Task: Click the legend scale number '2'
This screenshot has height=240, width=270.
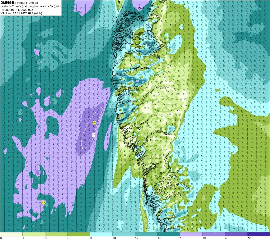Action: (x=23, y=238)
